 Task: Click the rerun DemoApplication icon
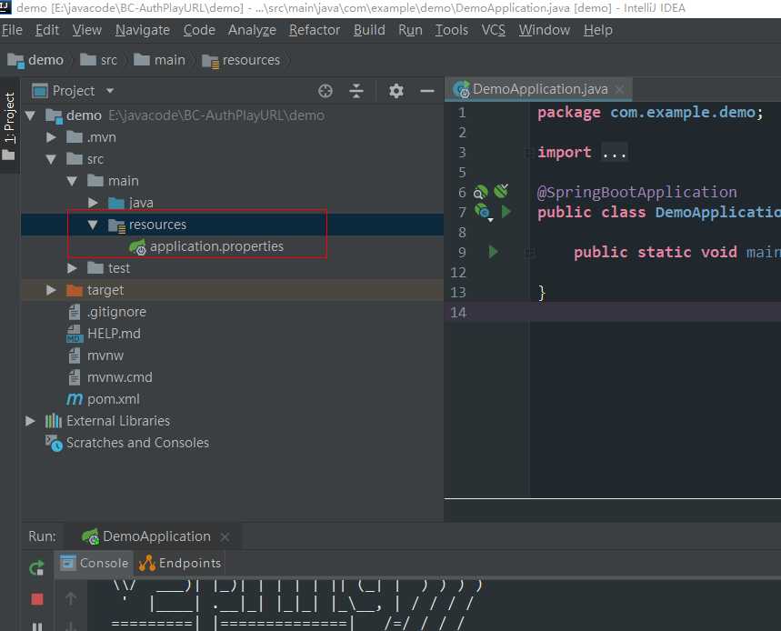pyautogui.click(x=36, y=568)
